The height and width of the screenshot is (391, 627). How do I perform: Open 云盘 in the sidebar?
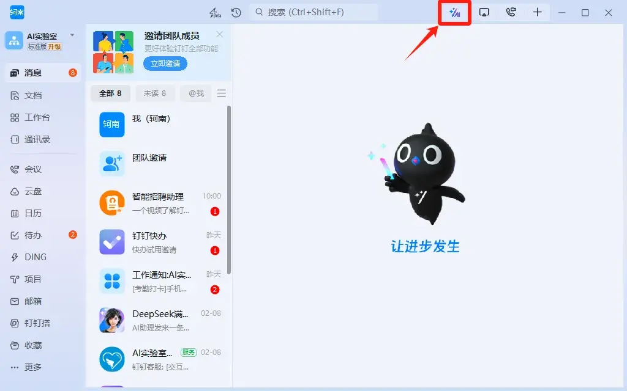coord(43,191)
